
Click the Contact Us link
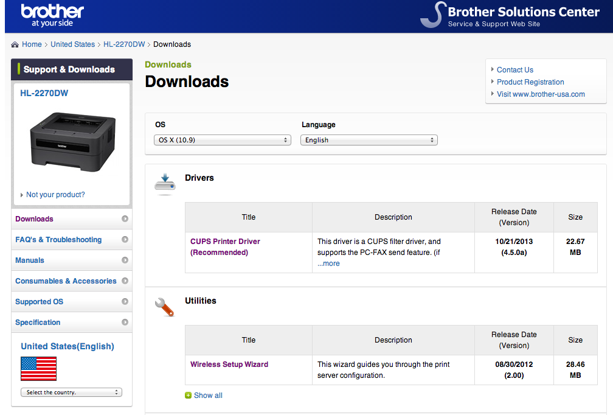pos(515,69)
